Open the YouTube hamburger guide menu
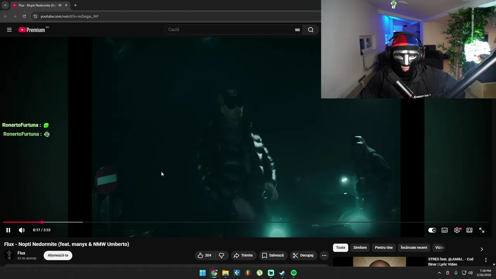 click(9, 30)
